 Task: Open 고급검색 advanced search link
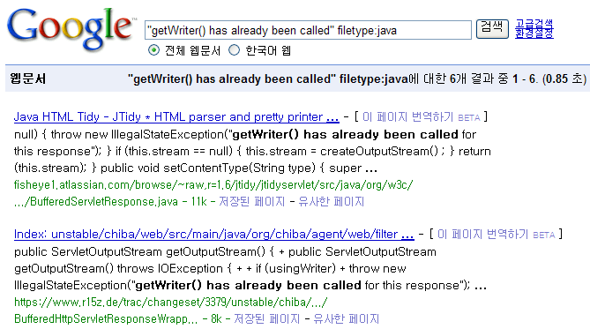click(534, 24)
